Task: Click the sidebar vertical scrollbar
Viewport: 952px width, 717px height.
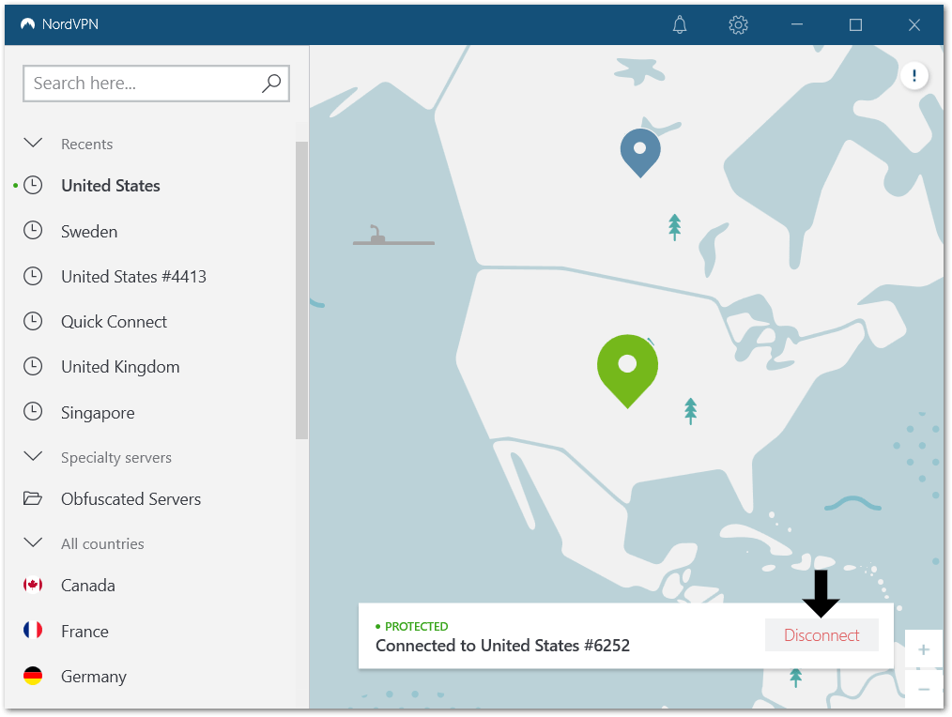Action: tap(301, 290)
